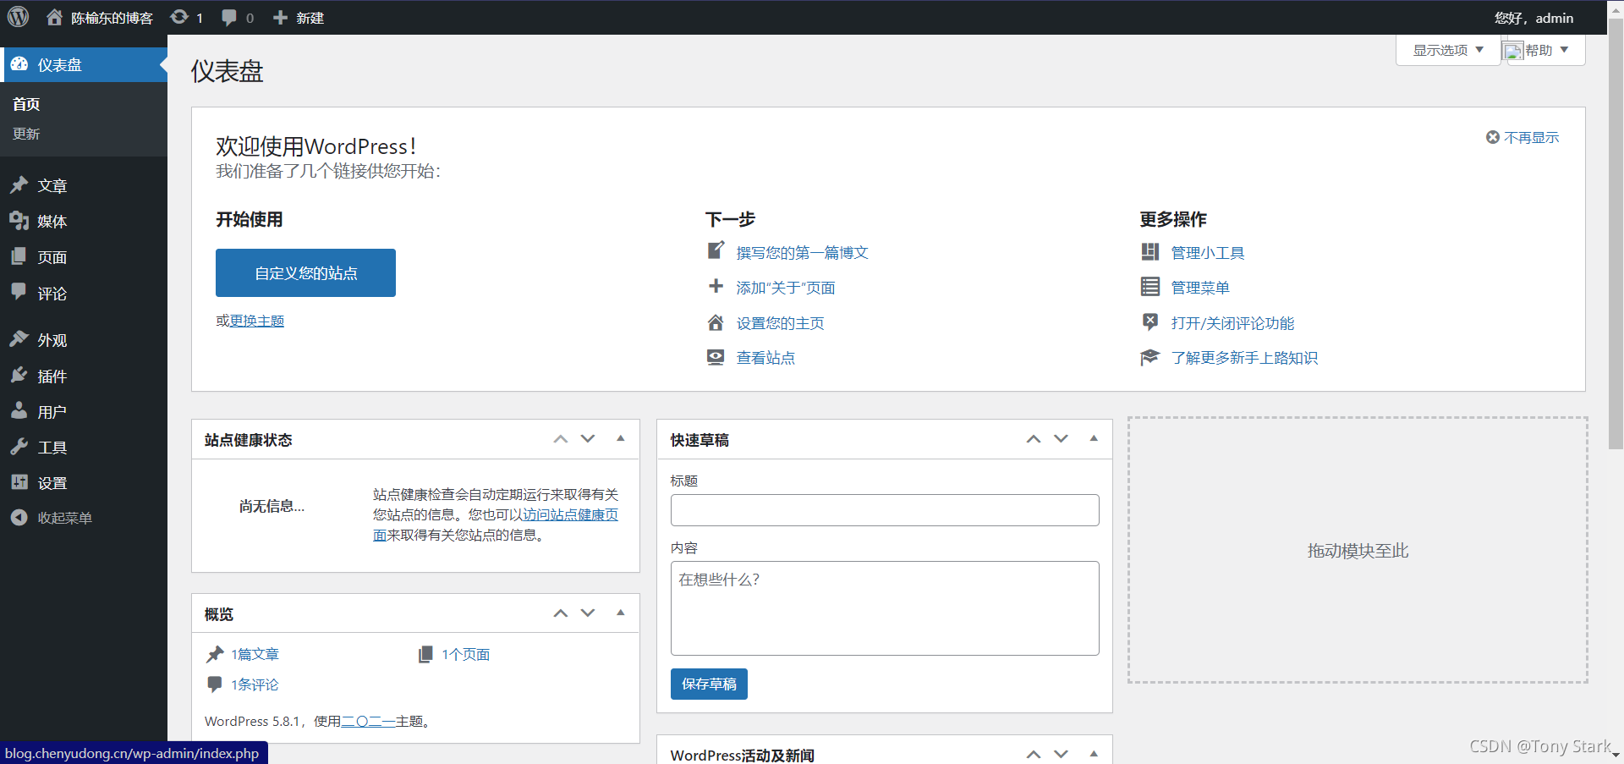Click the comment-off icon beside 打开/关闭评论功能
This screenshot has width=1624, height=764.
pyautogui.click(x=1150, y=322)
